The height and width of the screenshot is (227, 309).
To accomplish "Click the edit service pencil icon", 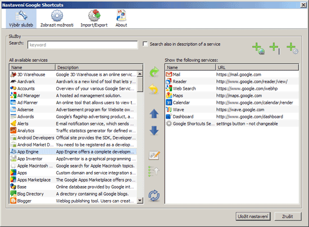I will click(154, 155).
